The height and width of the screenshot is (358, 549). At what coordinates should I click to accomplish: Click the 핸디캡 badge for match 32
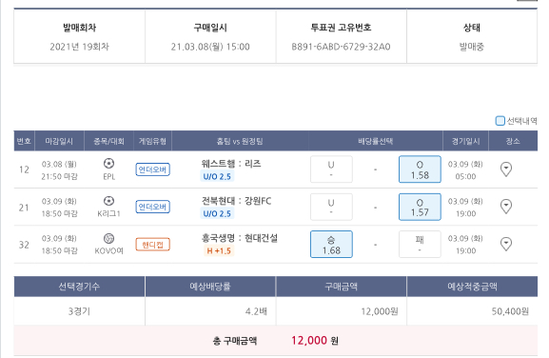(x=152, y=245)
